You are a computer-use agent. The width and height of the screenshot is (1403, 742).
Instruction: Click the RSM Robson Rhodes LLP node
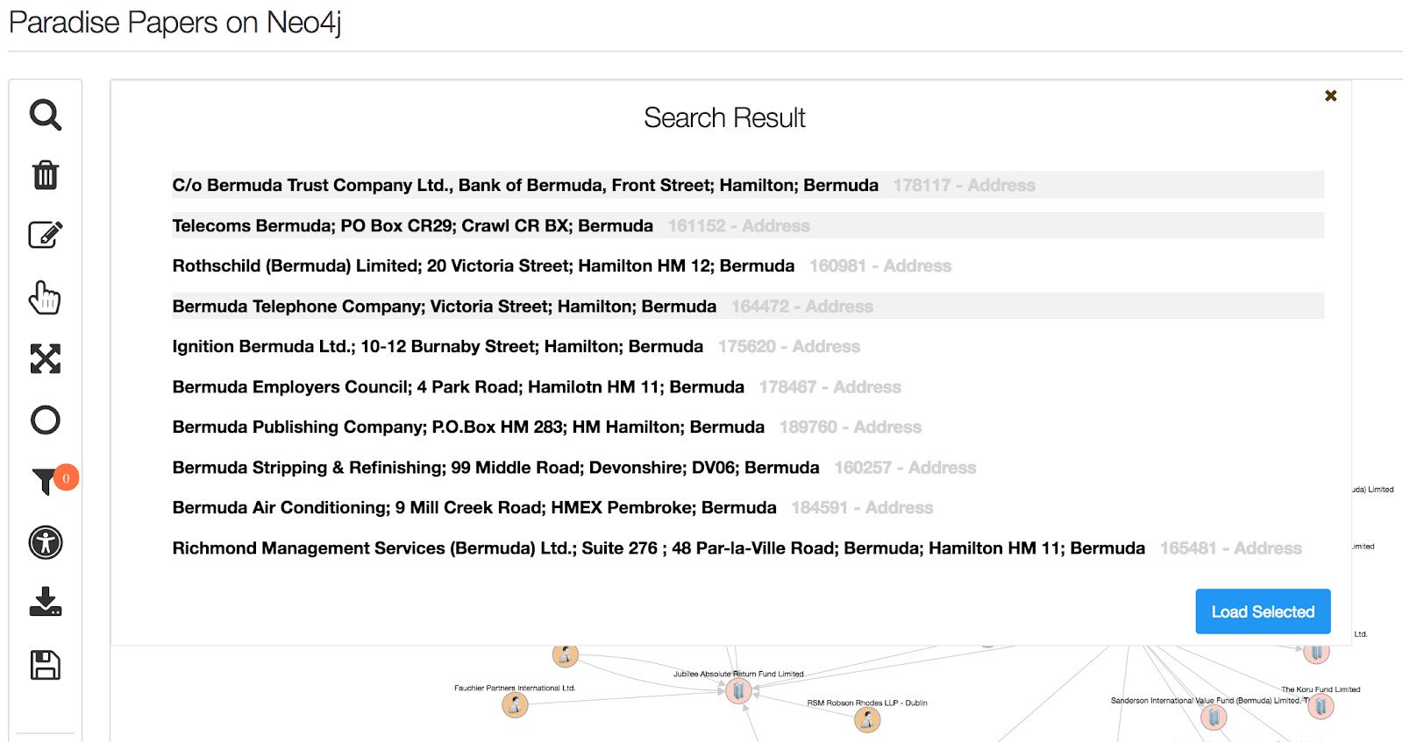point(867,720)
